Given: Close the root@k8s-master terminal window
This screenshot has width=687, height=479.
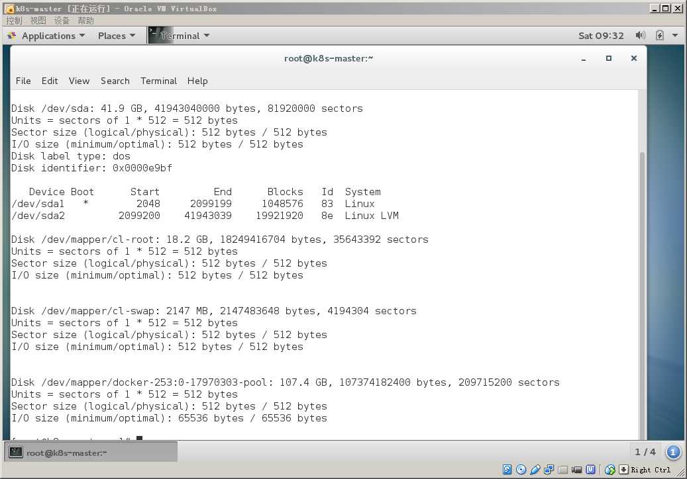Looking at the screenshot, I should pyautogui.click(x=633, y=58).
